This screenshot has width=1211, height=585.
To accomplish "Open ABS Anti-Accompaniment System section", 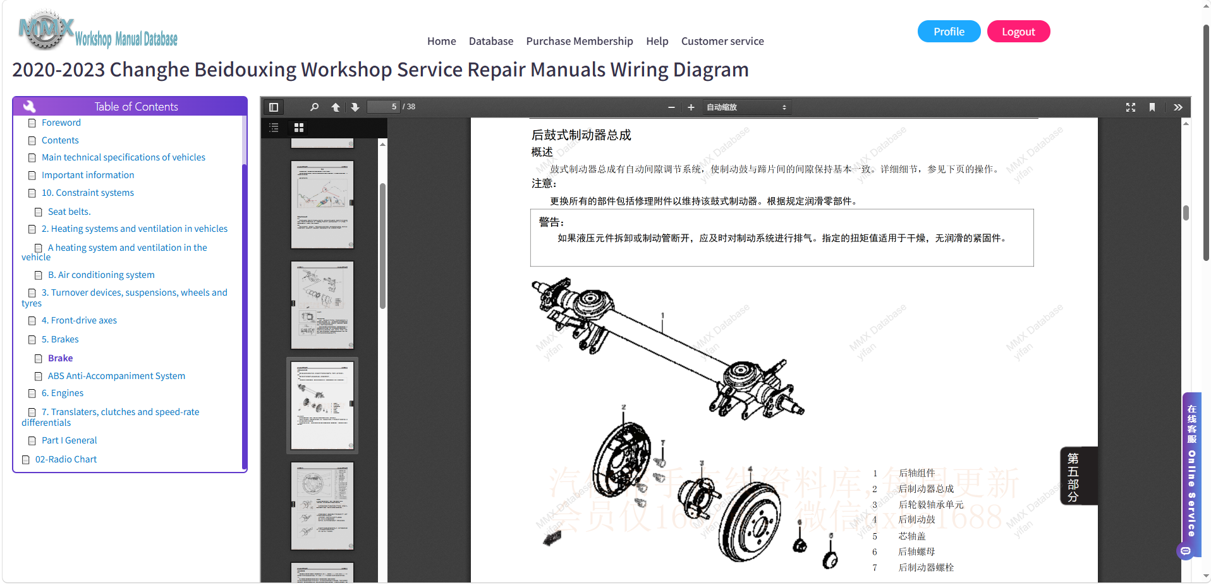I will click(x=116, y=376).
